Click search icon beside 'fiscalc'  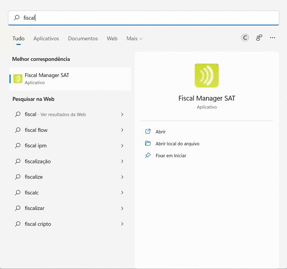18,193
